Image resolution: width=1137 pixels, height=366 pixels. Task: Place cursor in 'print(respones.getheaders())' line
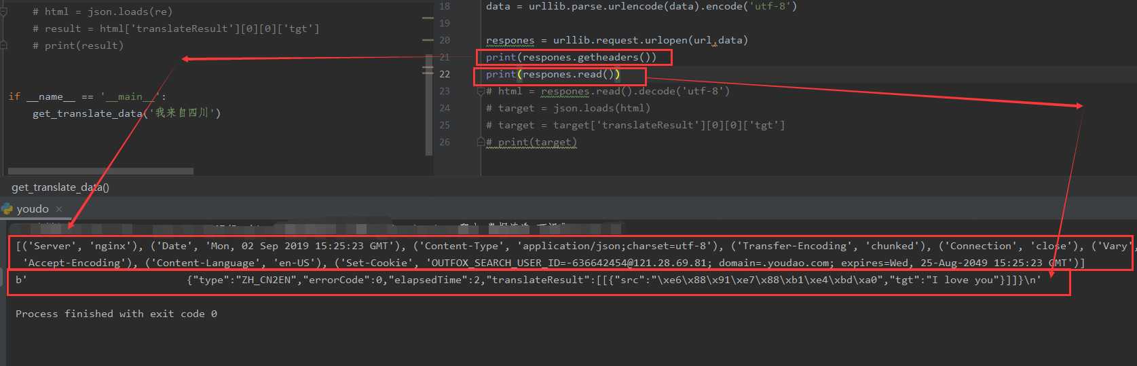[572, 58]
